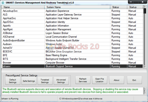Click Windows Audio Endpoint Builder text
Viewport: 148px width, 102px height.
click(62, 40)
